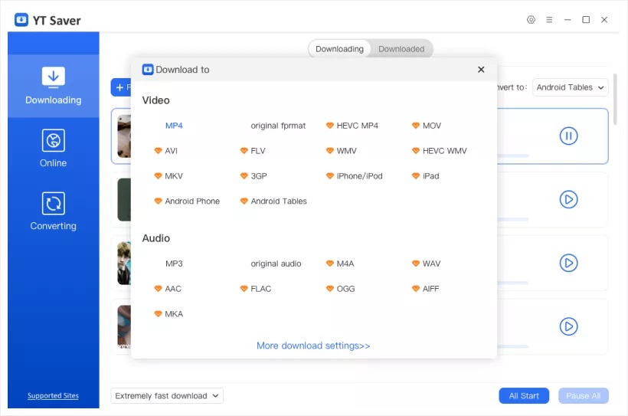Pick AVI video format
Viewport: 628px width, 416px height.
click(x=166, y=151)
